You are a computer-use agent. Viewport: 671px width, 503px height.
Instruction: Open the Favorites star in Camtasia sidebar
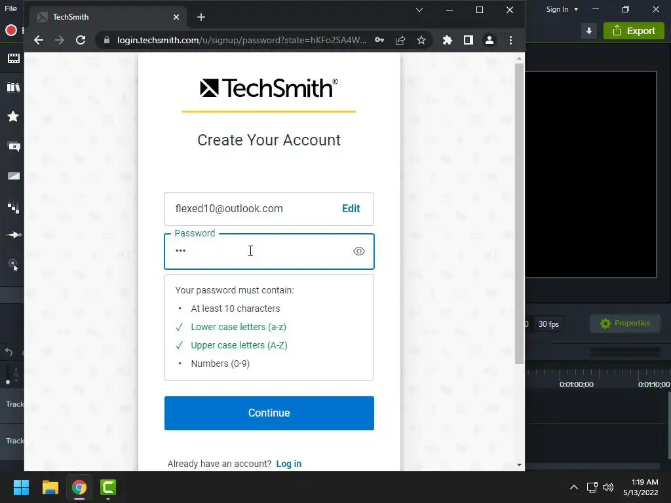tap(13, 117)
